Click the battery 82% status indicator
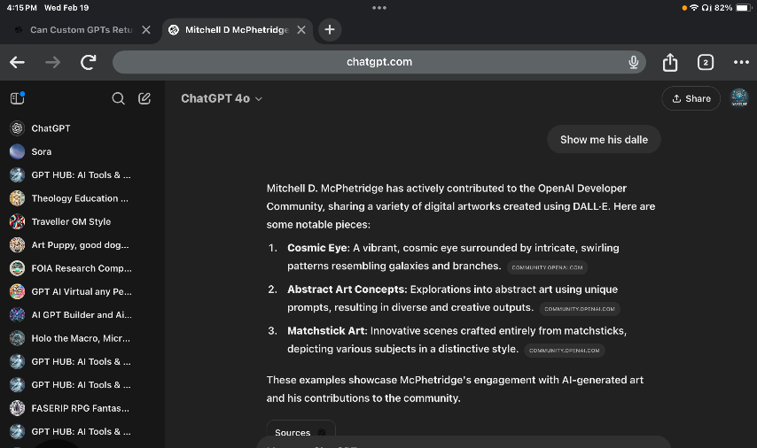757x448 pixels. [x=732, y=8]
